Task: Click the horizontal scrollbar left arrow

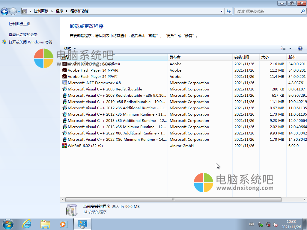Action: point(62,199)
